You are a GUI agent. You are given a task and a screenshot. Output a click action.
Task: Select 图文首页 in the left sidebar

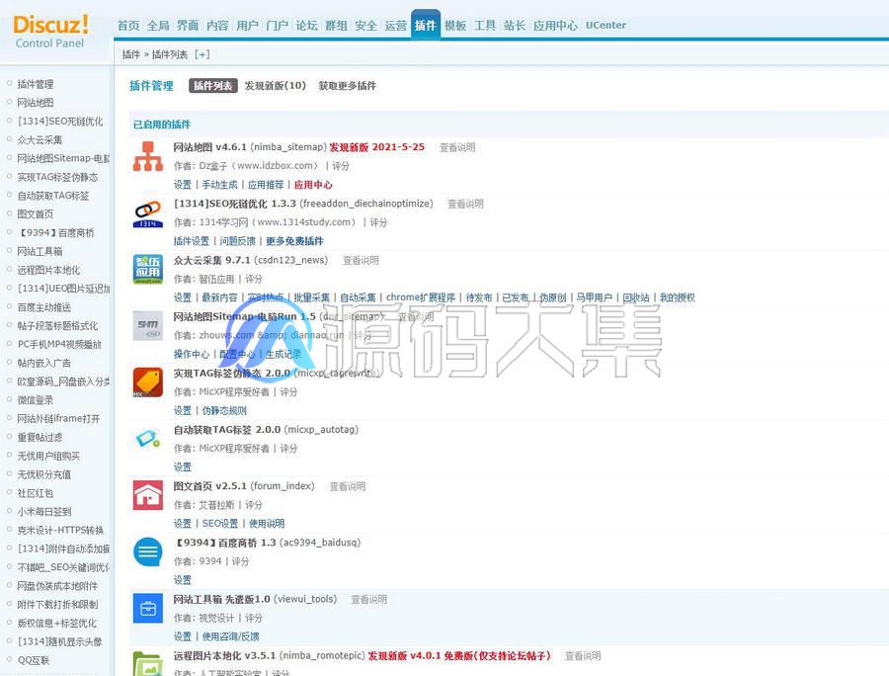point(36,213)
